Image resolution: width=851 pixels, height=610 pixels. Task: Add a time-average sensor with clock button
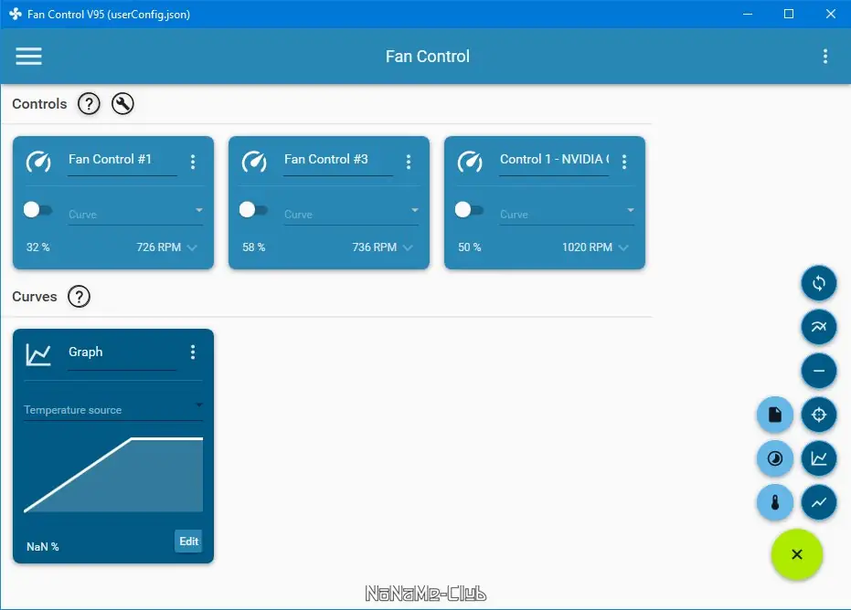pyautogui.click(x=775, y=458)
